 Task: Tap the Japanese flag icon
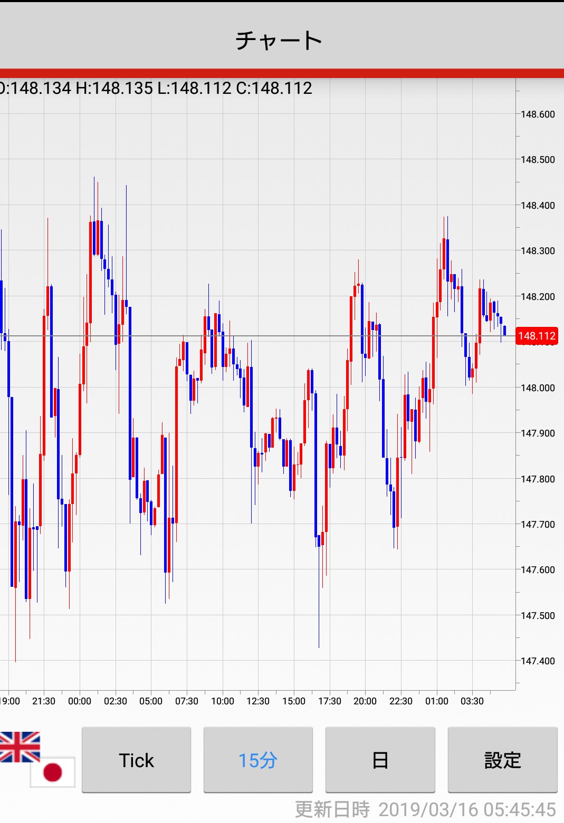[x=53, y=772]
